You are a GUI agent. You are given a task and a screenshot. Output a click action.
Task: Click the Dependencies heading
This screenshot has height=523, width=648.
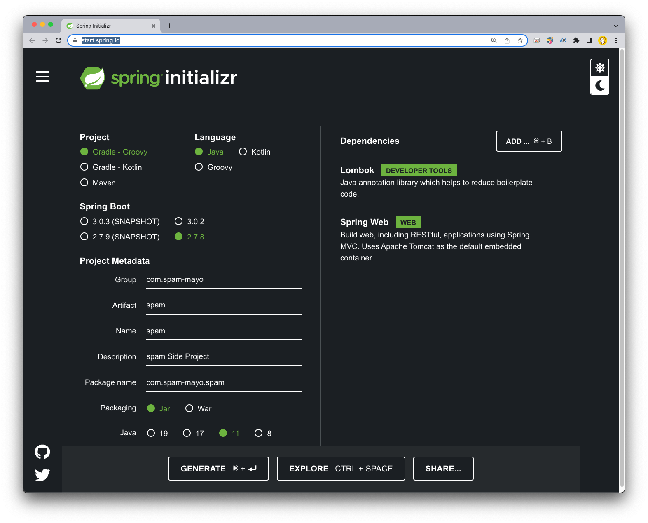point(370,141)
